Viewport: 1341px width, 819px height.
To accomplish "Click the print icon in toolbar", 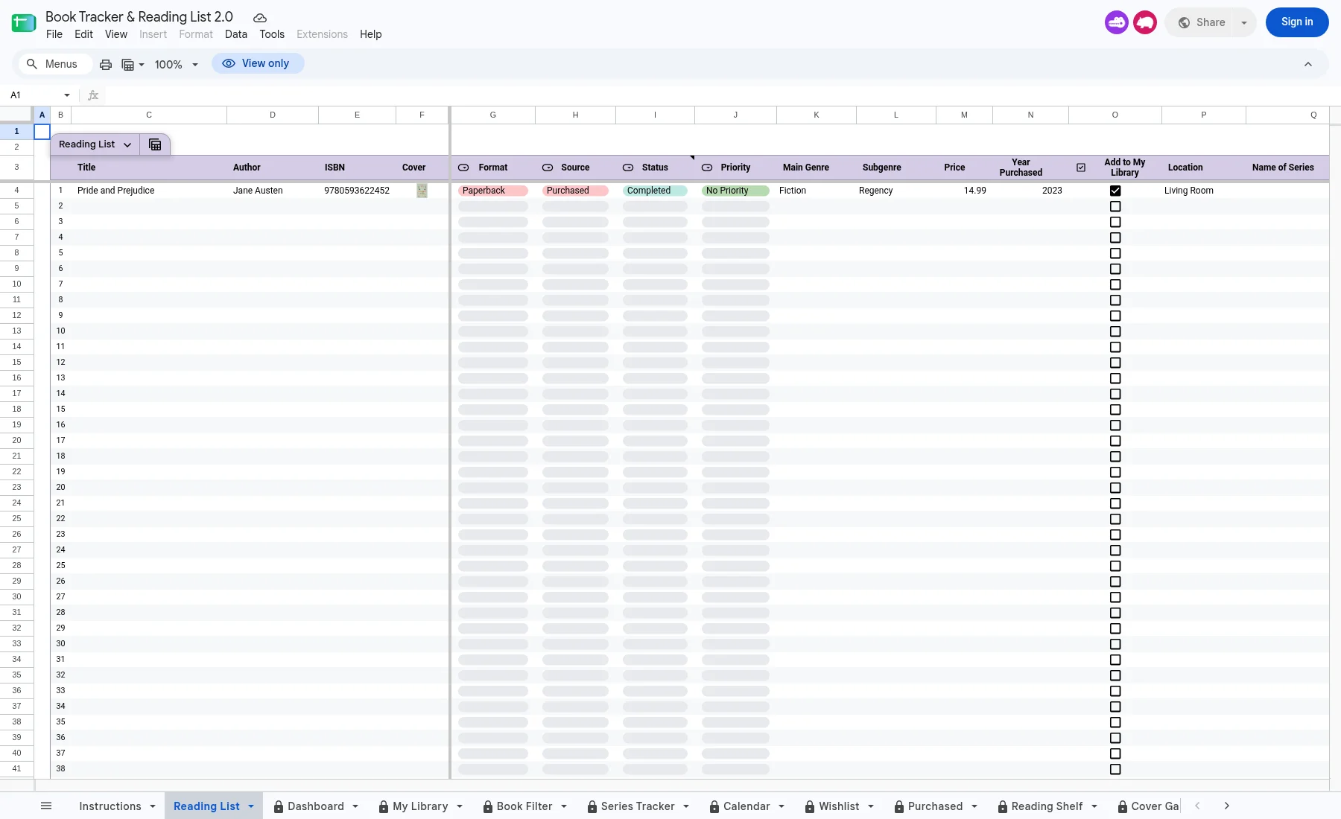I will tap(106, 64).
